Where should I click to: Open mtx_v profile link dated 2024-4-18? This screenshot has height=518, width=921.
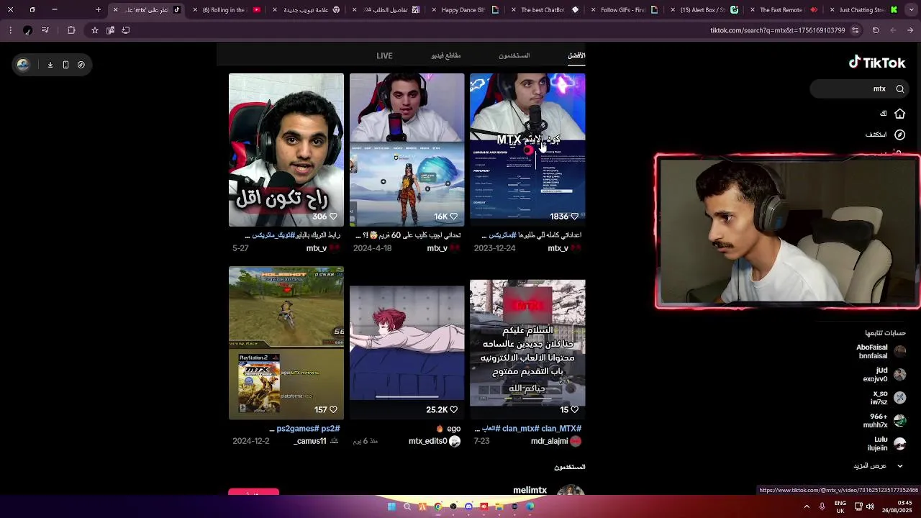click(x=437, y=248)
